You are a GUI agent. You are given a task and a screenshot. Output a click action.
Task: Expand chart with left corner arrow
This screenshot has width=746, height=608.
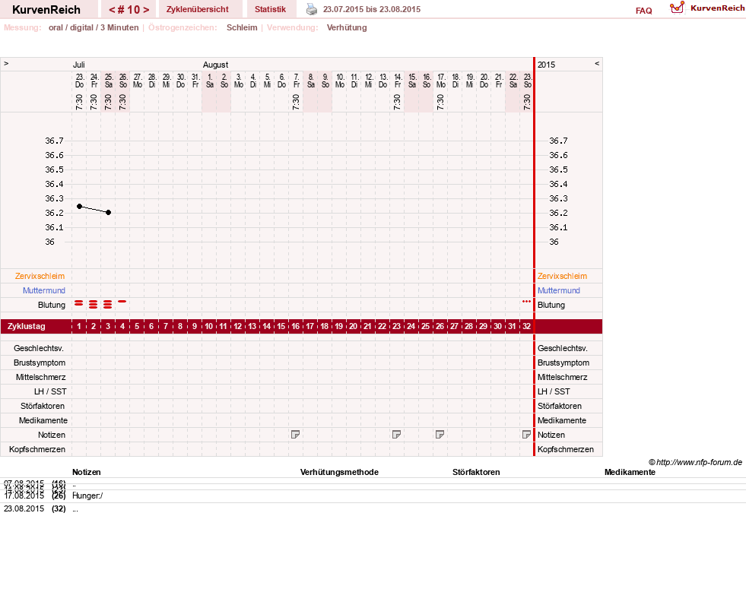click(x=6, y=64)
